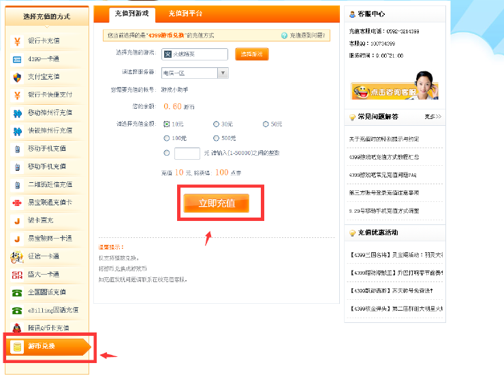Image resolution: width=504 pixels, height=378 pixels.
Task: Click the phone icon beside the second 移动手机充值
Action: tap(17, 167)
